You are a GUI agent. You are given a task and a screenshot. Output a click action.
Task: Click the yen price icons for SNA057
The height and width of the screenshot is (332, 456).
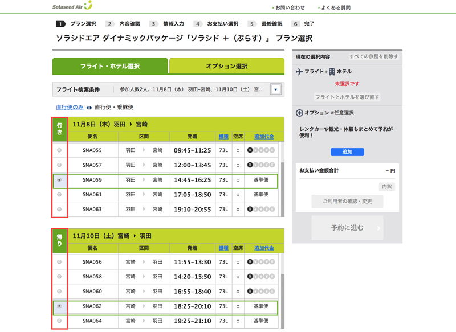[261, 165]
